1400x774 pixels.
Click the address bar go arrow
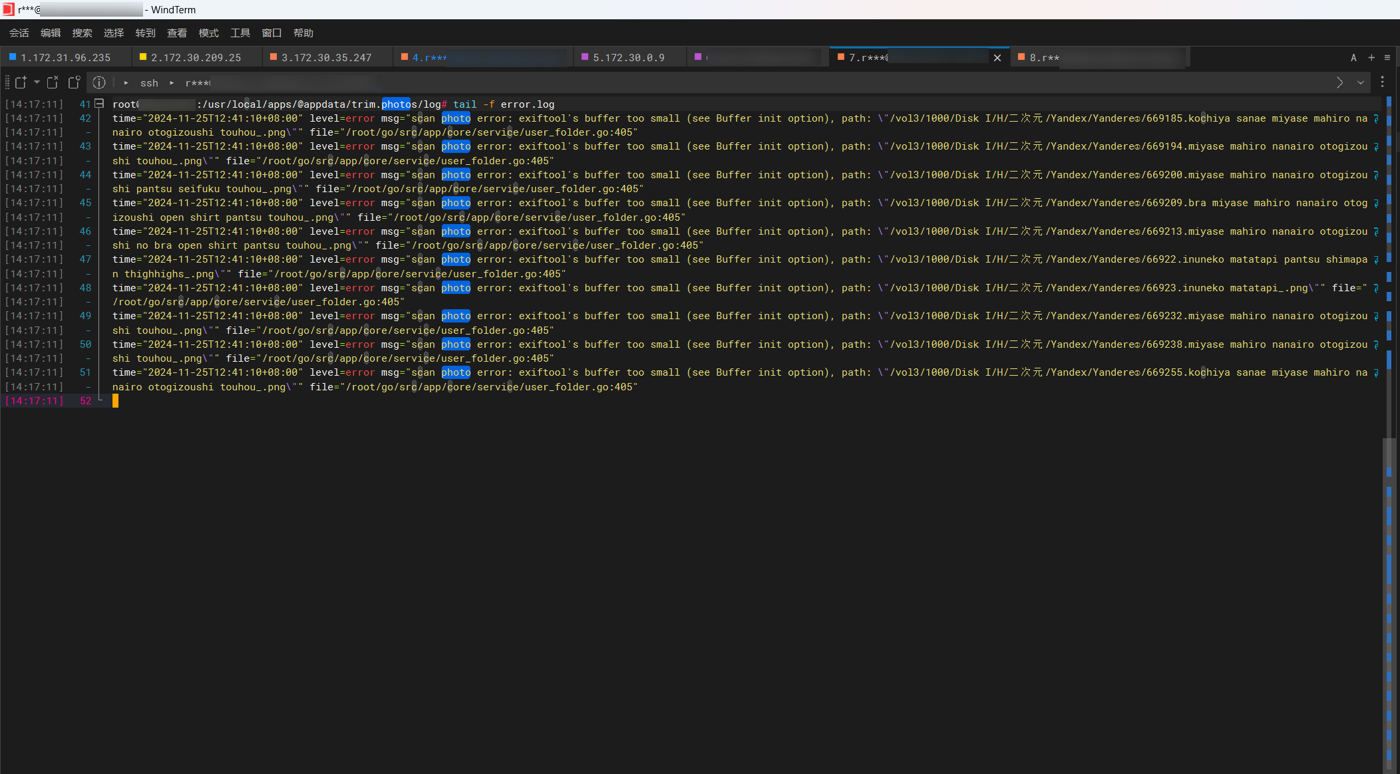pyautogui.click(x=1339, y=82)
